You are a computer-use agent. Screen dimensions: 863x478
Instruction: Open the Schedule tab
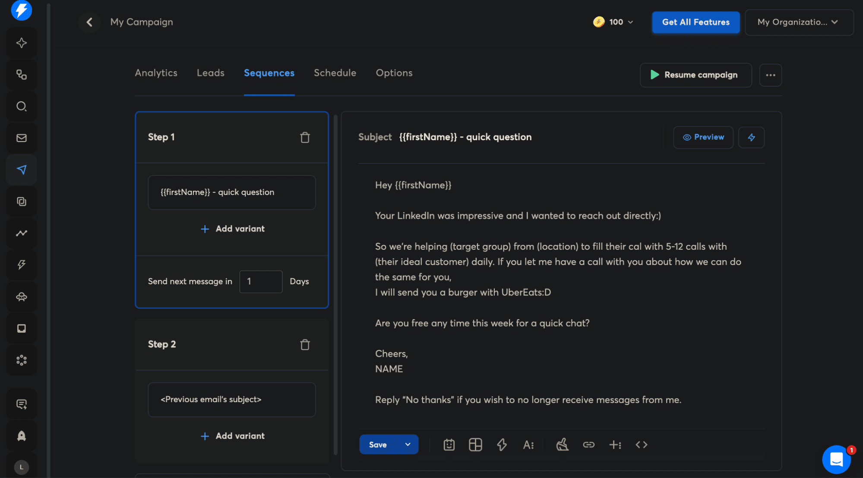(x=335, y=73)
